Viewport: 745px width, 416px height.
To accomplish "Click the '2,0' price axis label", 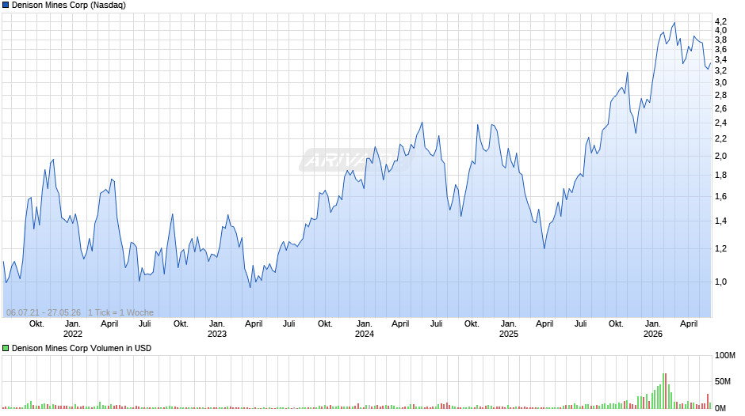I will pyautogui.click(x=720, y=156).
